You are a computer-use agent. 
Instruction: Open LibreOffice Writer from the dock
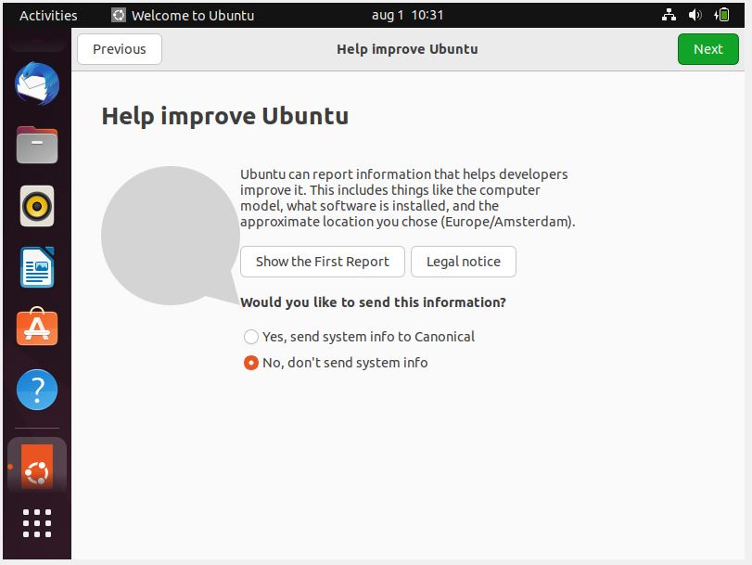tap(37, 267)
